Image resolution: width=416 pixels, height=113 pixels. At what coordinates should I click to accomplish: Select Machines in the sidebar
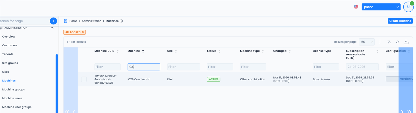pyautogui.click(x=9, y=81)
